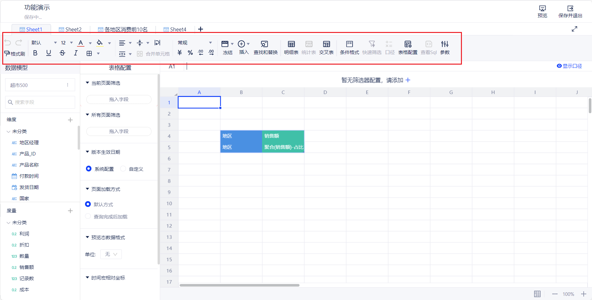Collapse the 当前页面筛选 section
The width and height of the screenshot is (592, 300).
88,83
